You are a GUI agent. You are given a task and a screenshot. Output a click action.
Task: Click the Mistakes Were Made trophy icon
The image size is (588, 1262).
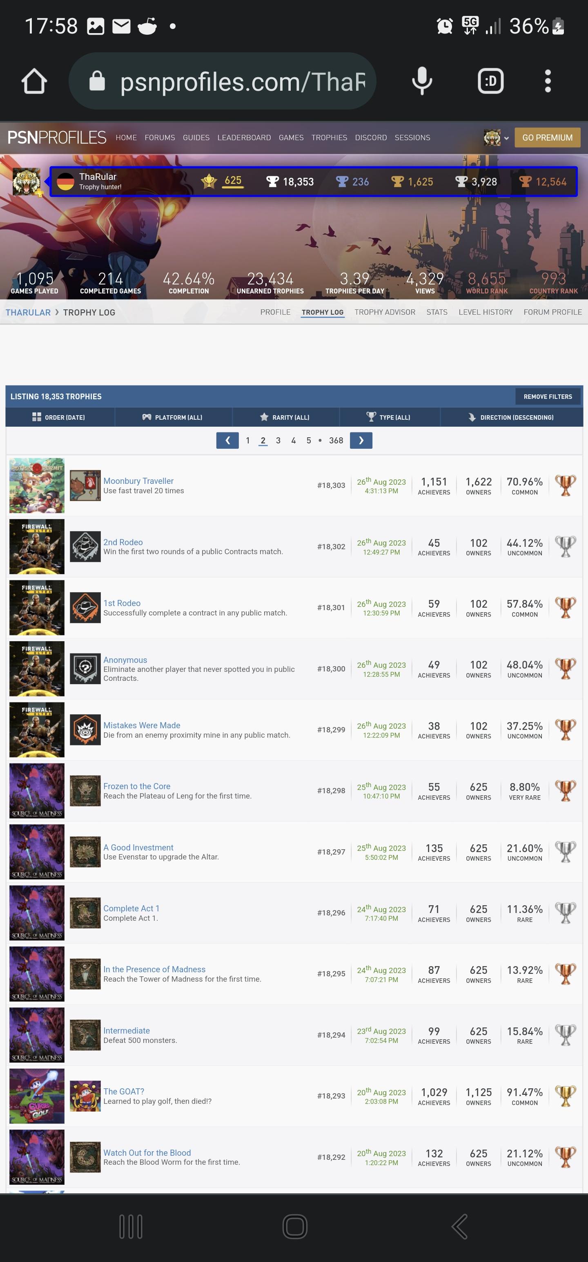(x=85, y=729)
